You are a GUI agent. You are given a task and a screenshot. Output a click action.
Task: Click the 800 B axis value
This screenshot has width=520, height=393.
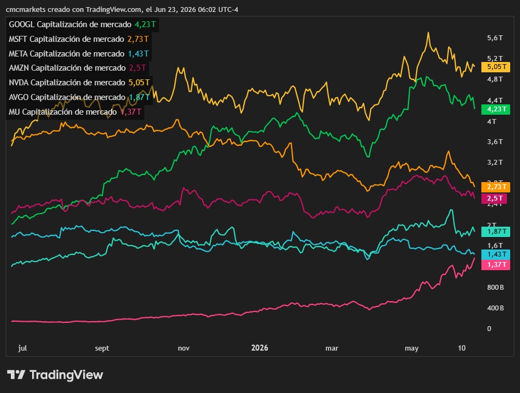pyautogui.click(x=496, y=288)
